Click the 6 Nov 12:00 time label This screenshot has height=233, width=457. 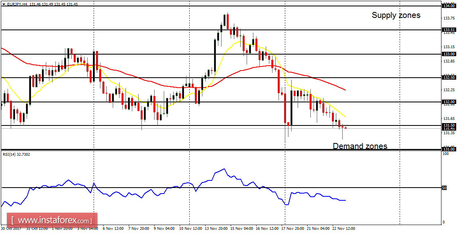tap(113, 228)
